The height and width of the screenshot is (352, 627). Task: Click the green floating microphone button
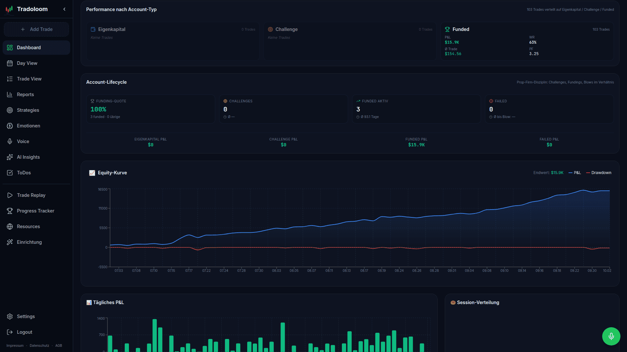[x=611, y=336]
